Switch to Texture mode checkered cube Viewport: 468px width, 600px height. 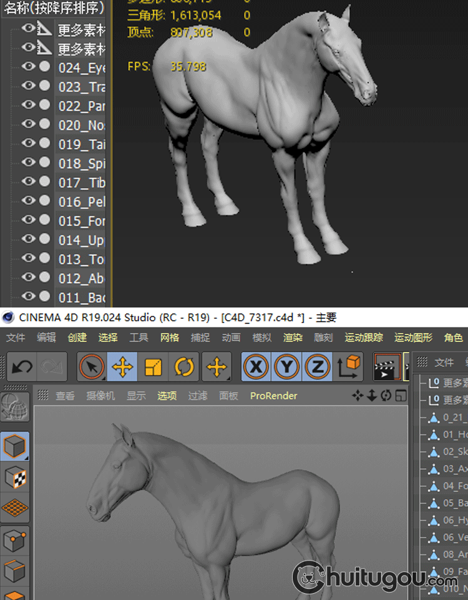pos(15,478)
